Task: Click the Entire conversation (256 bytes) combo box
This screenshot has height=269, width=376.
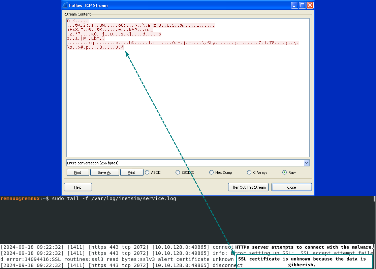Action: (x=185, y=163)
